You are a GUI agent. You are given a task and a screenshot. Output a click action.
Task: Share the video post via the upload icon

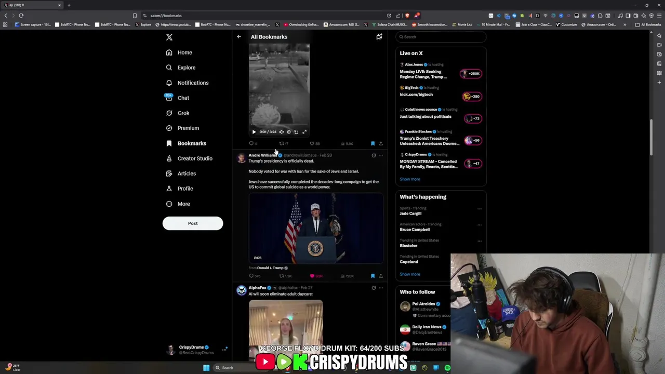click(380, 143)
